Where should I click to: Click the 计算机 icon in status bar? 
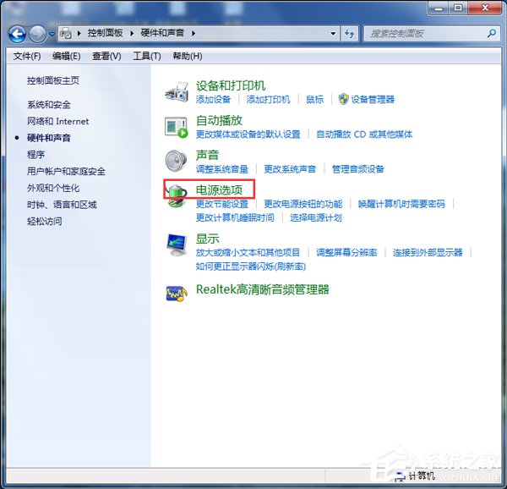401,476
